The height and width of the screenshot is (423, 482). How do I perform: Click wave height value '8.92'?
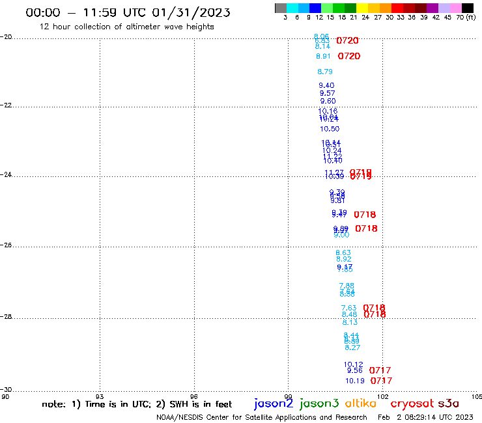tap(344, 259)
